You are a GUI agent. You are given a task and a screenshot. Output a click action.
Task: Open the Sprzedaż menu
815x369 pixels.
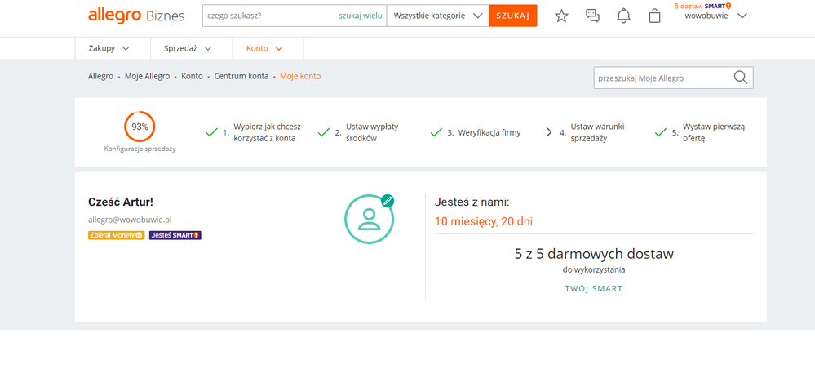click(x=188, y=48)
